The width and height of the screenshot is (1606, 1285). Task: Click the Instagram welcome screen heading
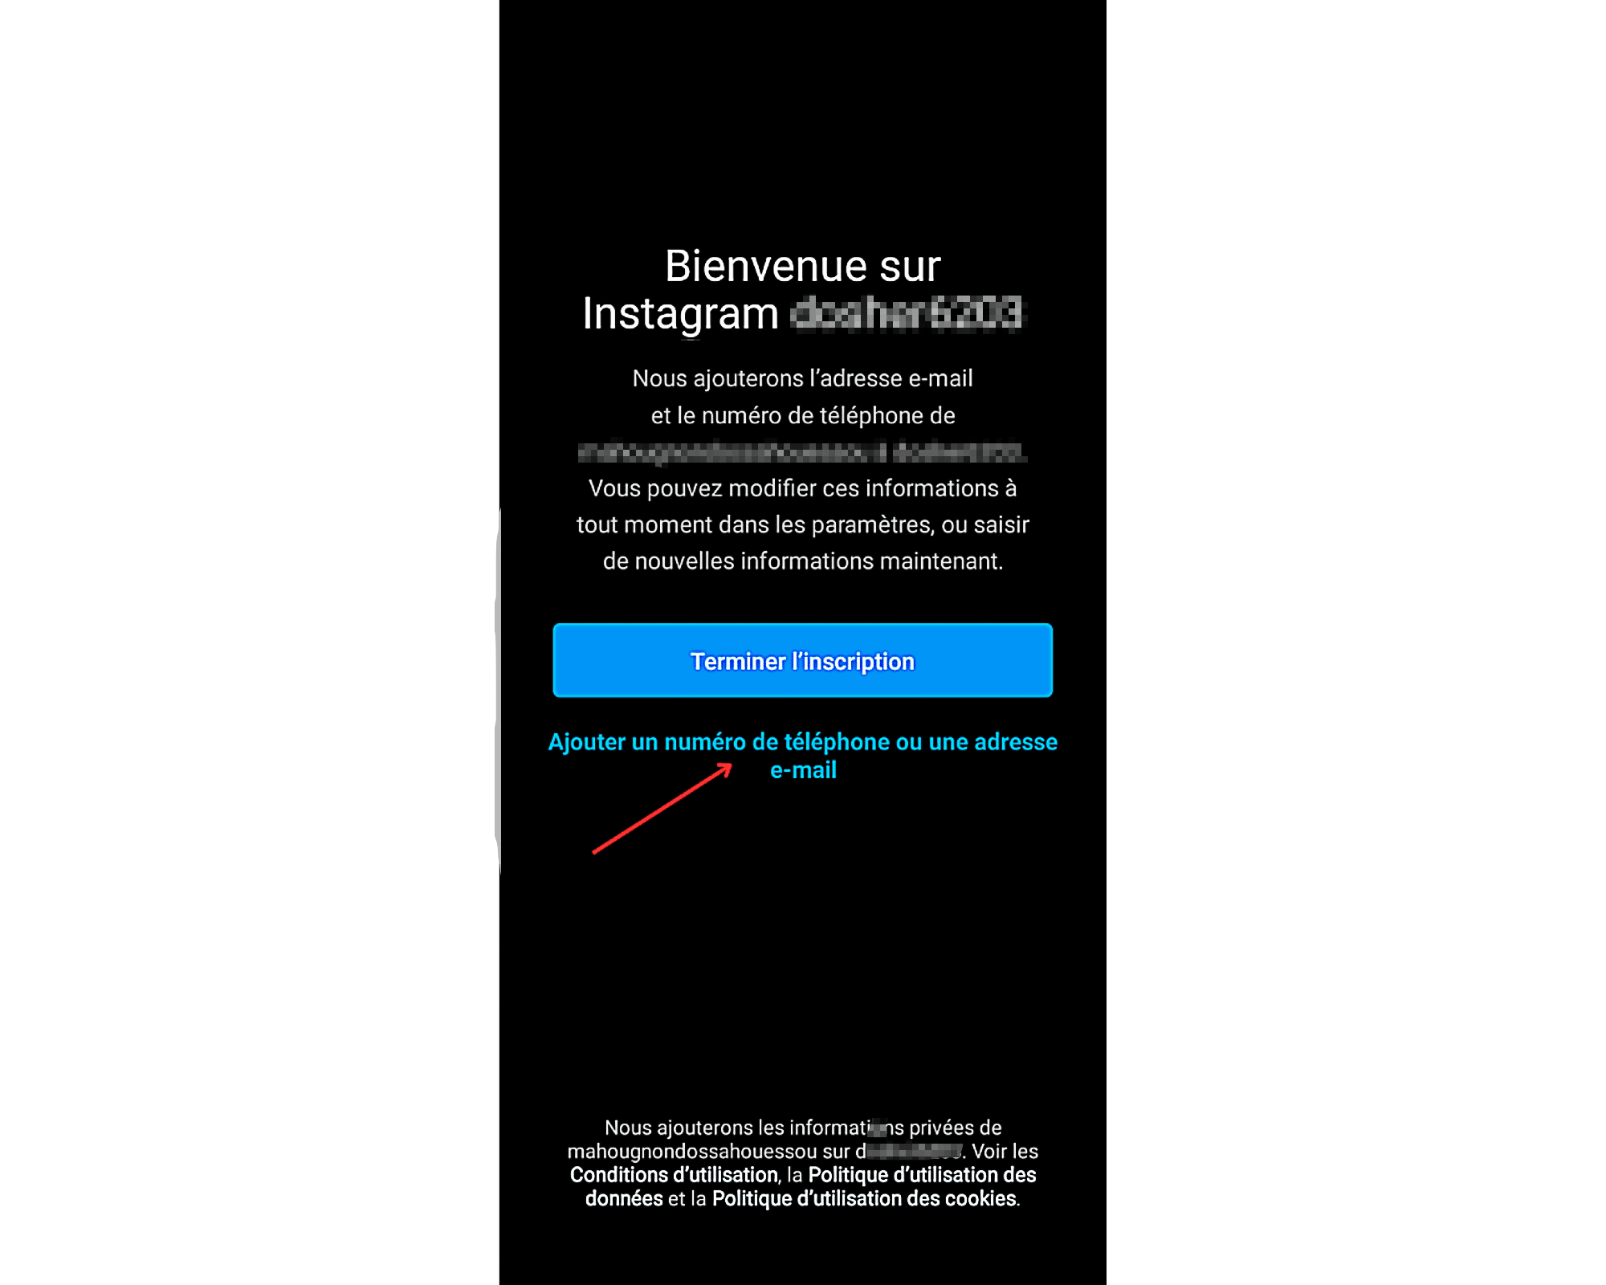pos(802,290)
